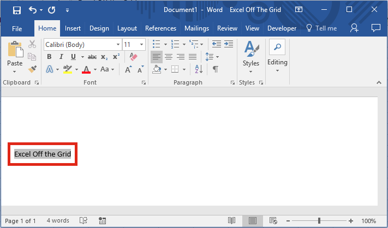Switch to the Layout tab
This screenshot has width=388, height=228.
[x=127, y=28]
